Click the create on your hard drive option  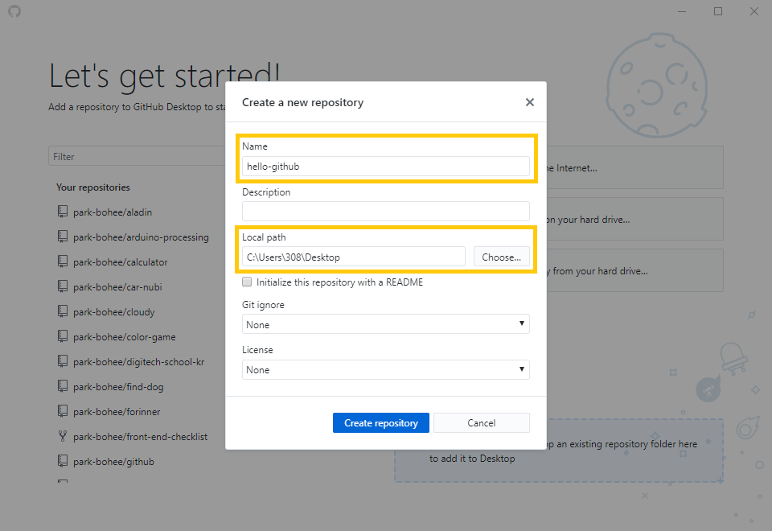[634, 219]
